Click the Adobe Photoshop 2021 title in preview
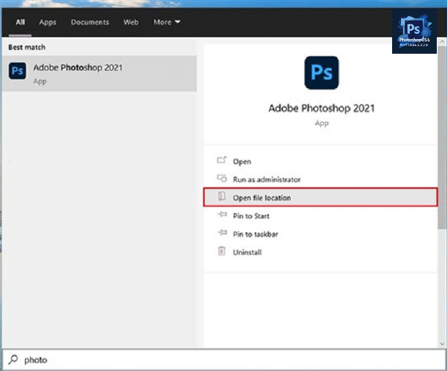Viewport: 447px width, 371px height. [322, 108]
